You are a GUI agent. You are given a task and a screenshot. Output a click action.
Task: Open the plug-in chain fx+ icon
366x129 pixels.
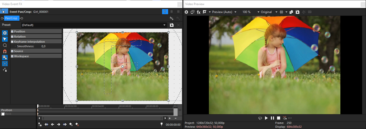coord(172,18)
